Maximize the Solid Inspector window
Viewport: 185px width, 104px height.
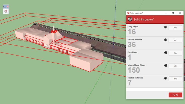[173, 13]
